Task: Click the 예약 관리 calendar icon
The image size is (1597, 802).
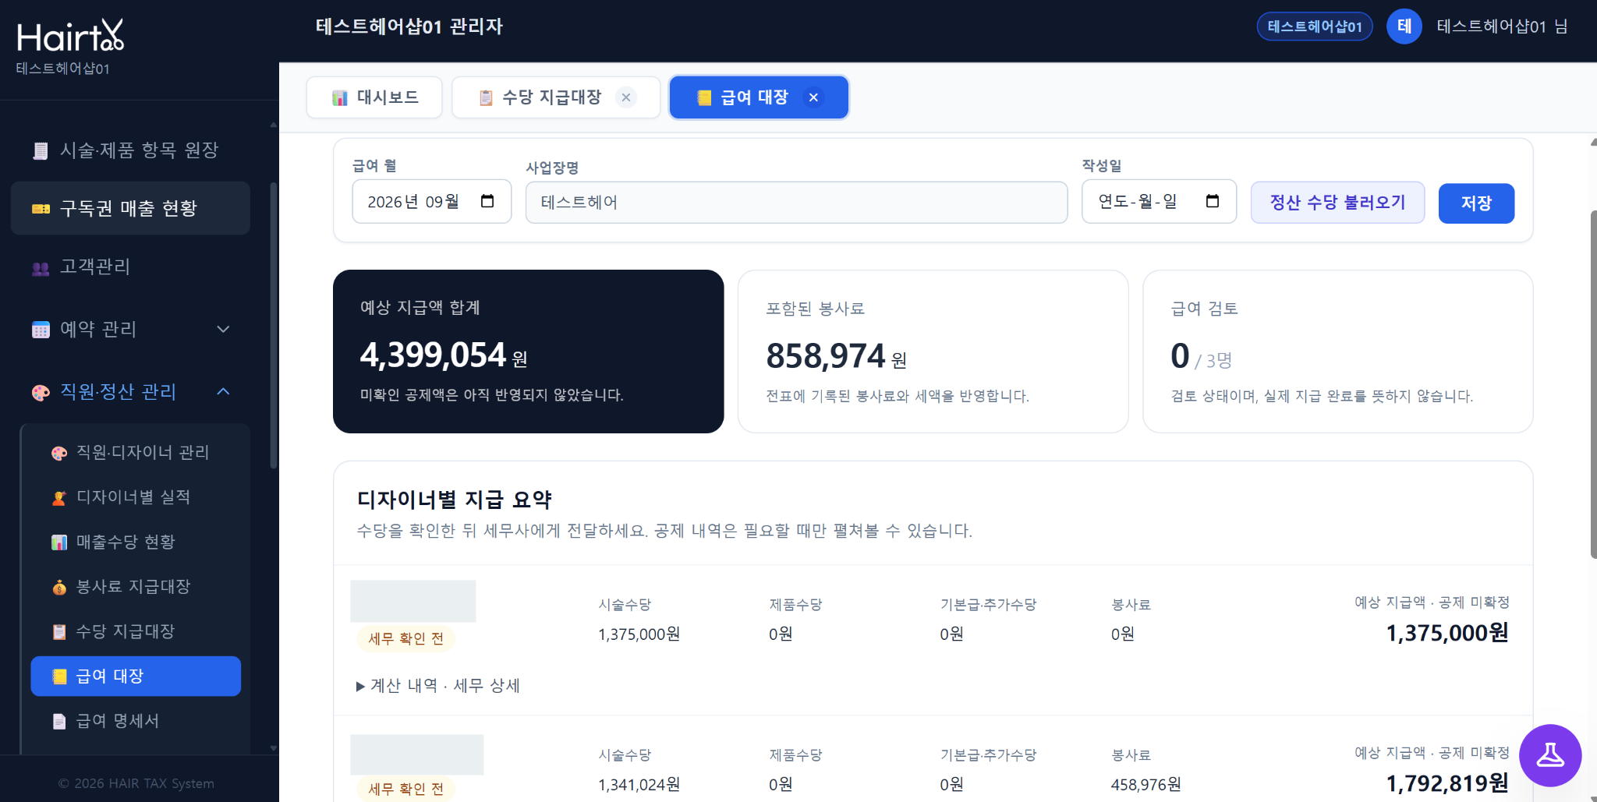Action: [x=41, y=330]
